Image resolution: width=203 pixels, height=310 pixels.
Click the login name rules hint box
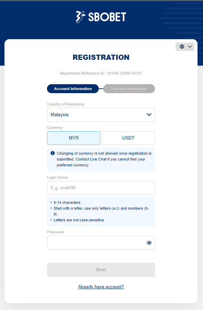click(101, 211)
